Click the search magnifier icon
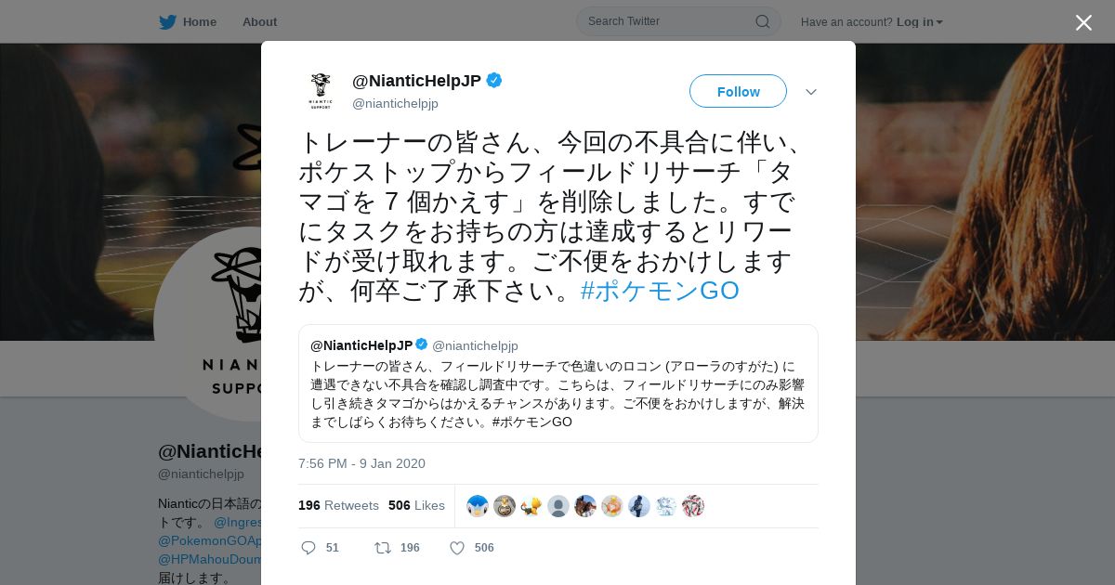Image resolution: width=1115 pixels, height=585 pixels. pyautogui.click(x=762, y=21)
